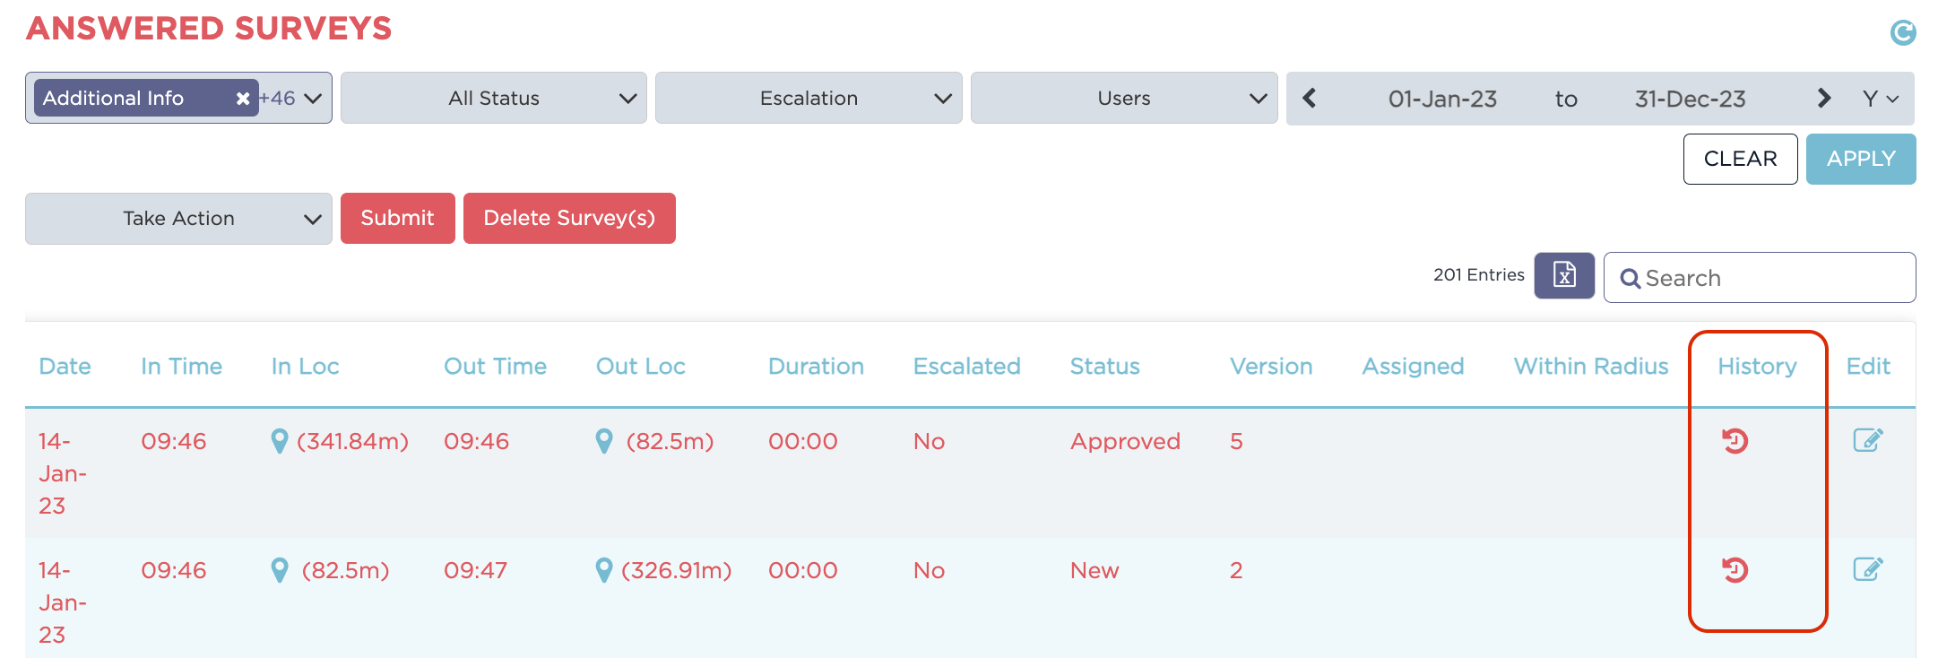Click the refresh icon at top right
1938x658 pixels.
[1902, 33]
